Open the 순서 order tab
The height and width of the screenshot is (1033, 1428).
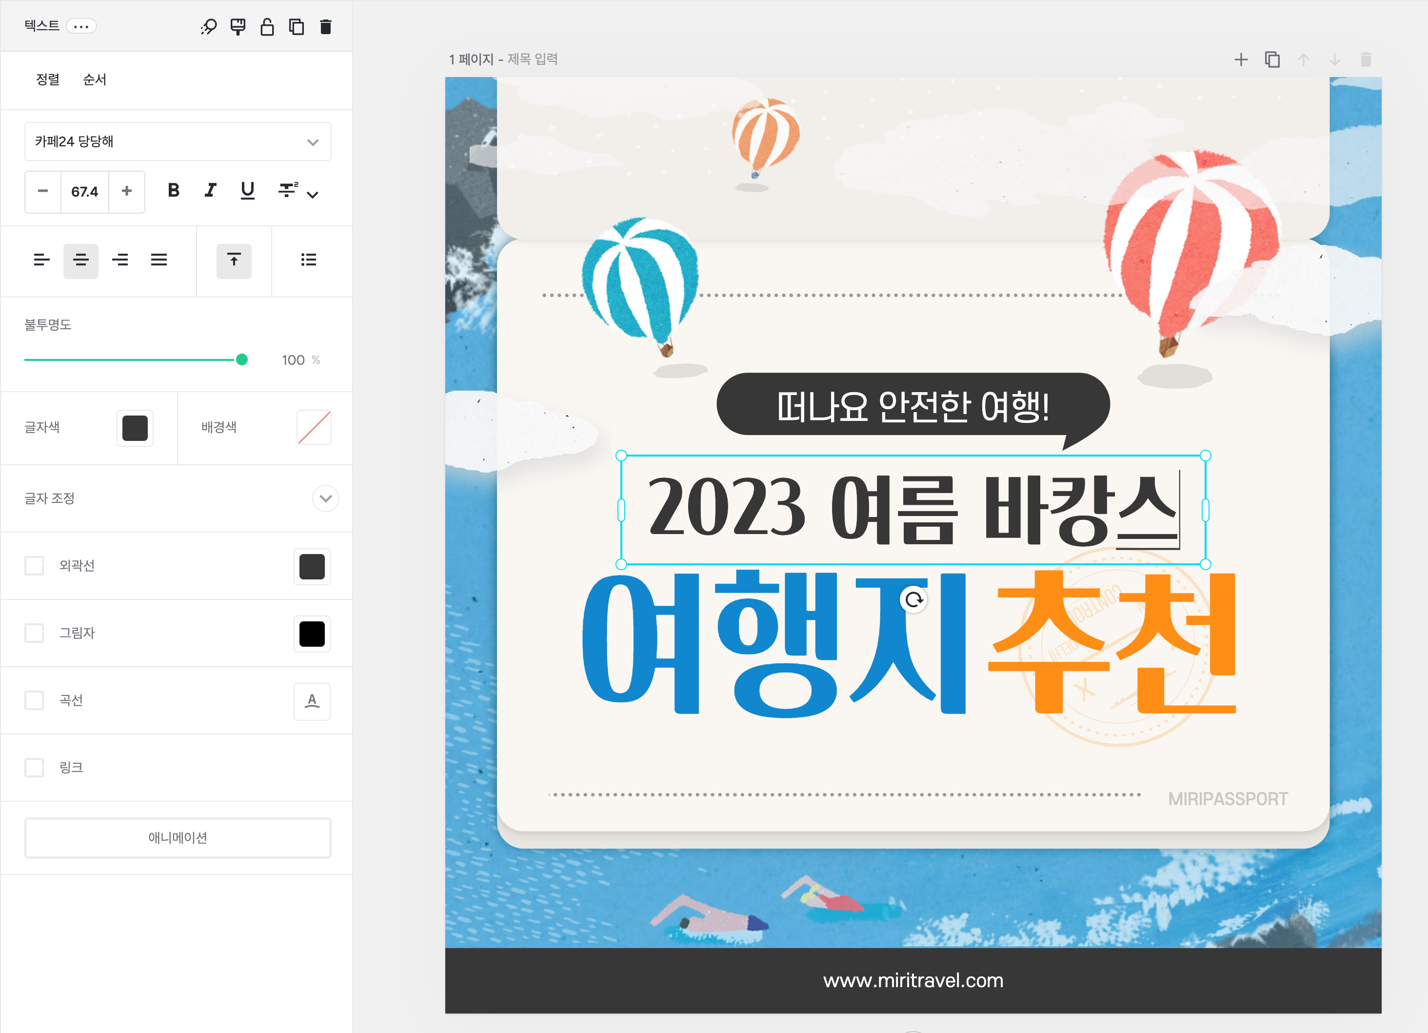click(95, 80)
